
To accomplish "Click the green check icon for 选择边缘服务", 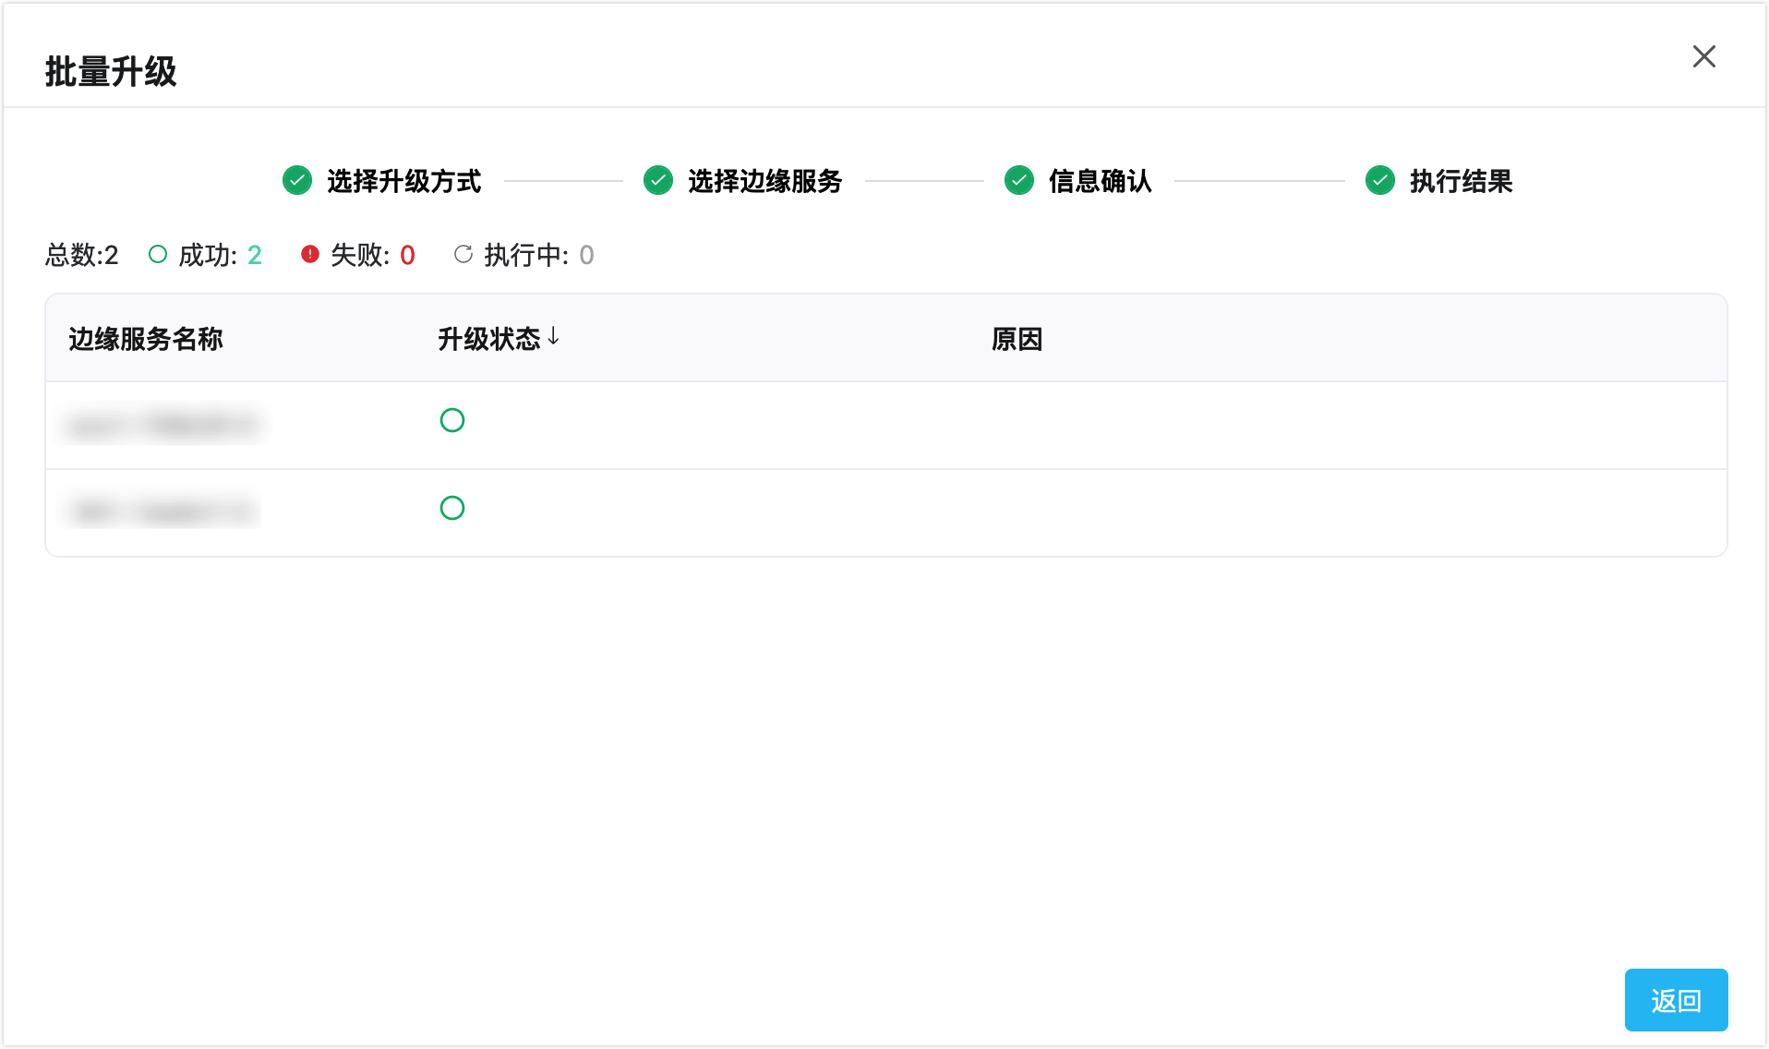I will (658, 180).
